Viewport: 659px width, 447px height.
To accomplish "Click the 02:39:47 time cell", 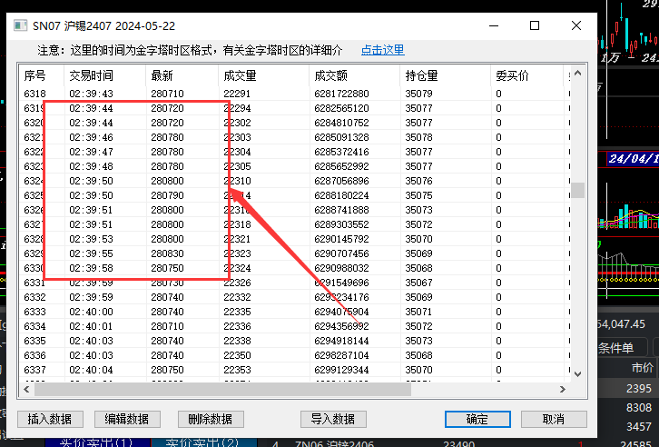I will coord(91,152).
